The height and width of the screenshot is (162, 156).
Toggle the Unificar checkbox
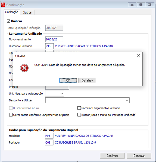(8, 21)
